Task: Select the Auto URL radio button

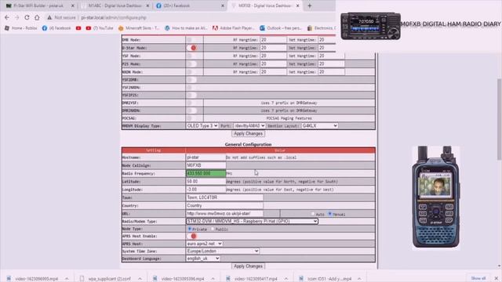Action: point(313,214)
